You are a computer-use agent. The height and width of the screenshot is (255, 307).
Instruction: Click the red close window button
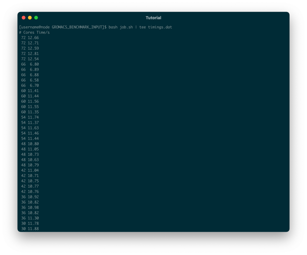[x=24, y=18]
